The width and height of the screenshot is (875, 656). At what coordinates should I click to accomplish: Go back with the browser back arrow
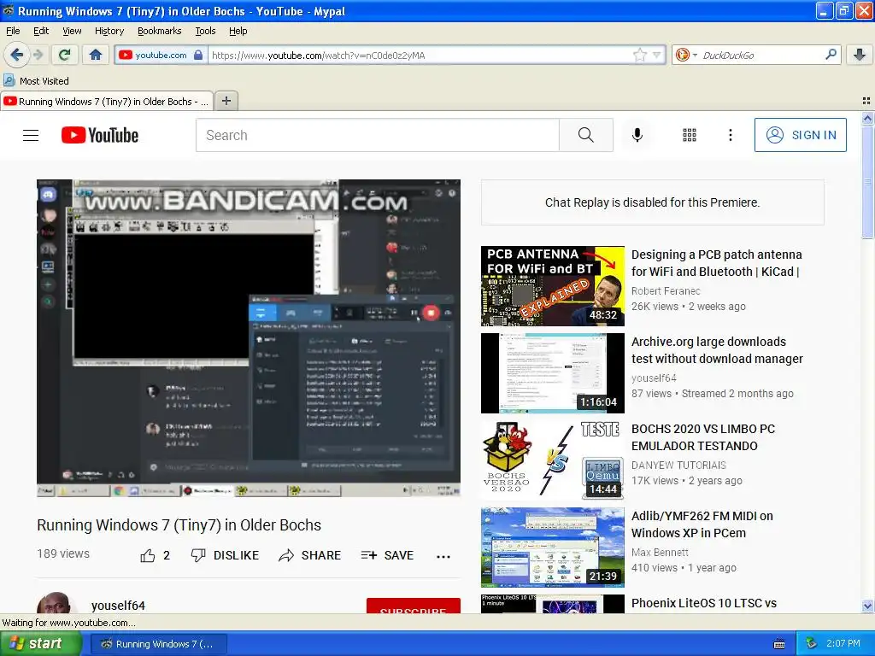[x=16, y=55]
